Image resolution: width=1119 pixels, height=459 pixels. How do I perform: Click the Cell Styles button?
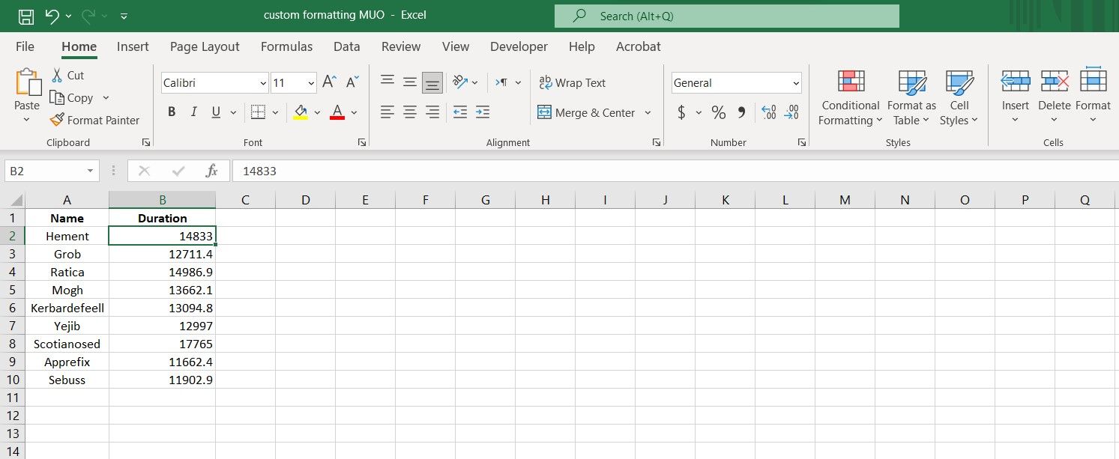[959, 97]
